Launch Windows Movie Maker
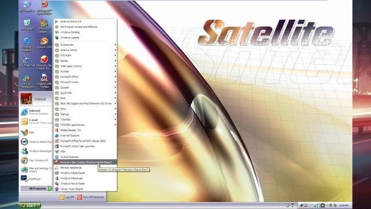The width and height of the screenshot is (371, 209). [85, 183]
